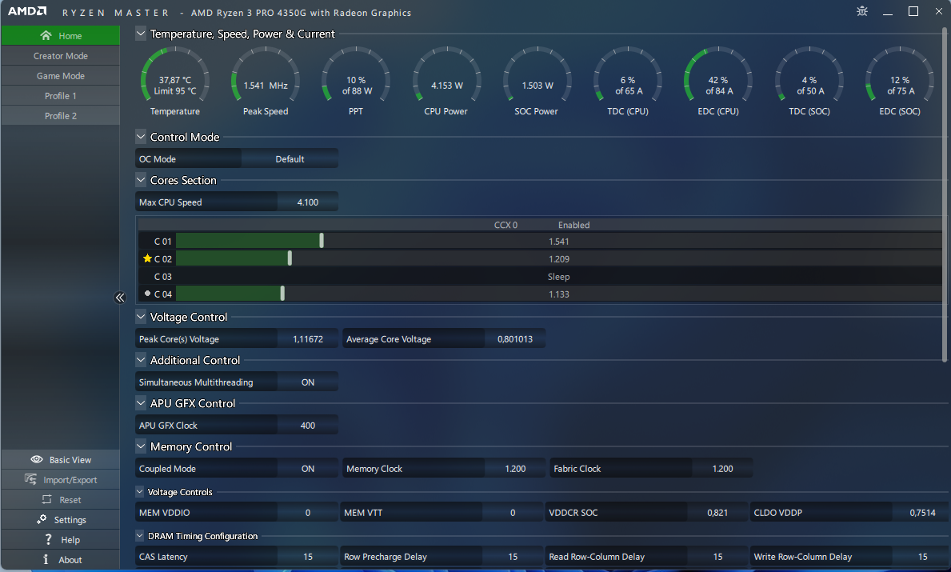The height and width of the screenshot is (572, 951).
Task: Click the AMD logo in title bar
Action: coord(27,11)
